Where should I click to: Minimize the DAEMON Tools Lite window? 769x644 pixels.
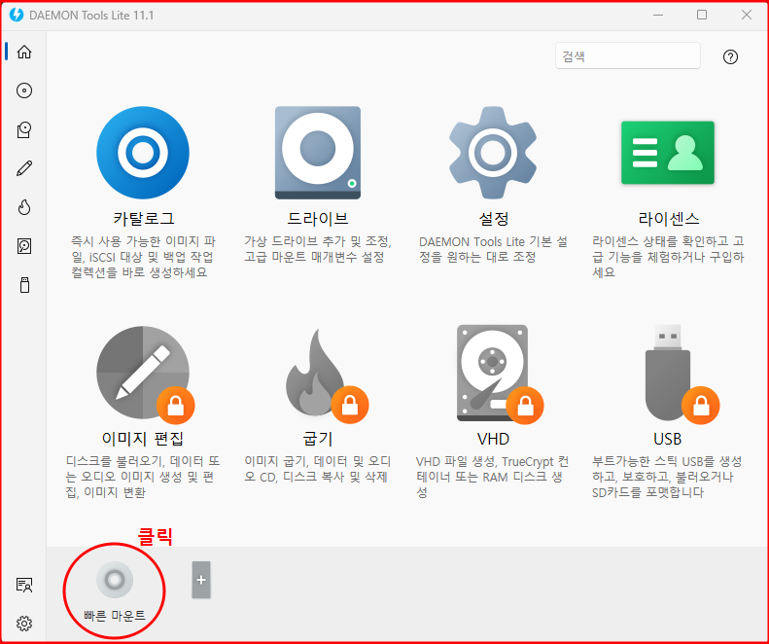coord(658,15)
